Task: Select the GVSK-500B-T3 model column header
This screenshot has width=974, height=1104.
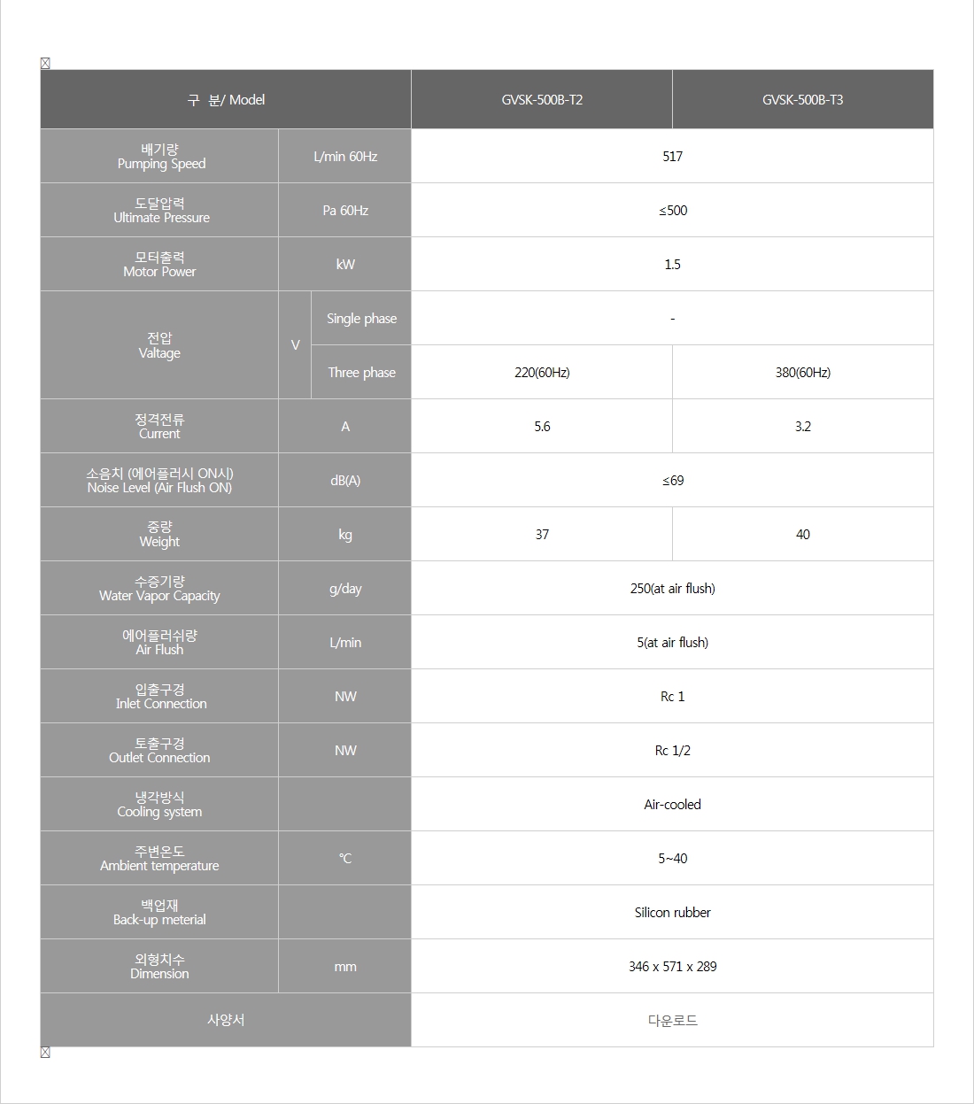Action: pyautogui.click(x=802, y=100)
